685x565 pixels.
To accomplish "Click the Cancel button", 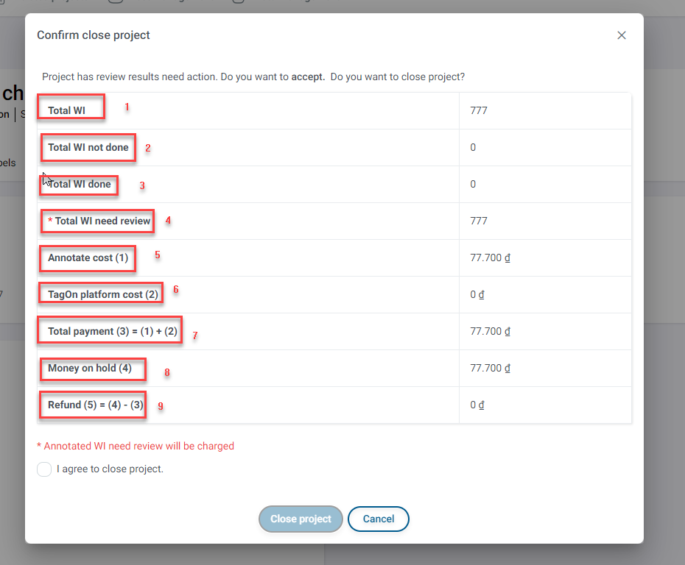I will coord(379,519).
